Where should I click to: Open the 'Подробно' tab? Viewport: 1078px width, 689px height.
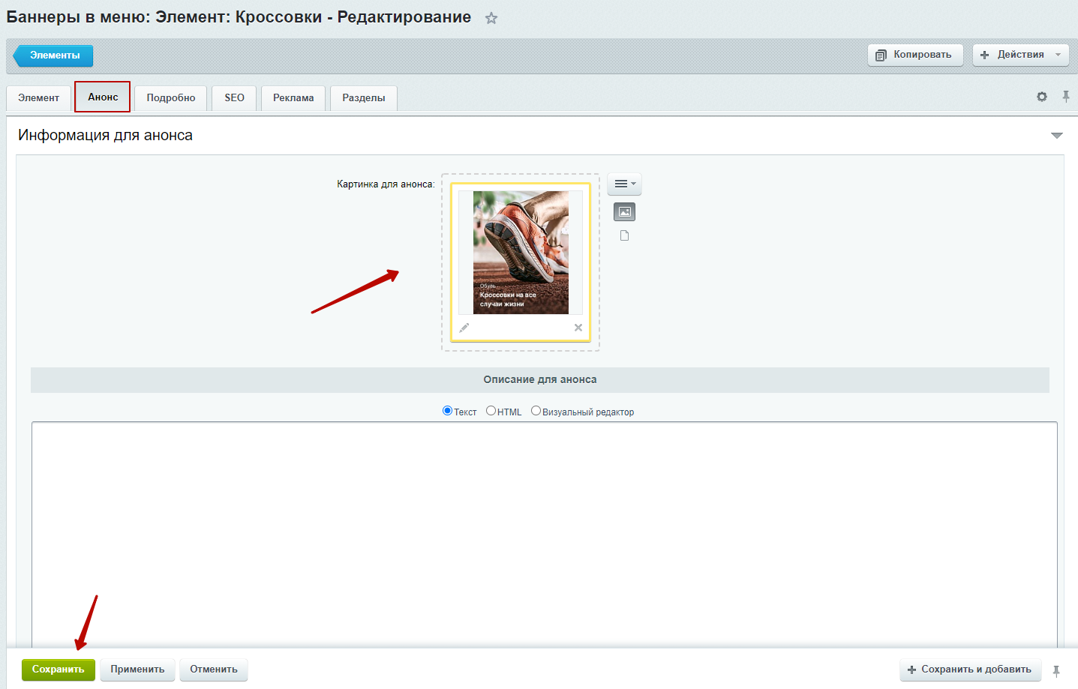pyautogui.click(x=171, y=98)
